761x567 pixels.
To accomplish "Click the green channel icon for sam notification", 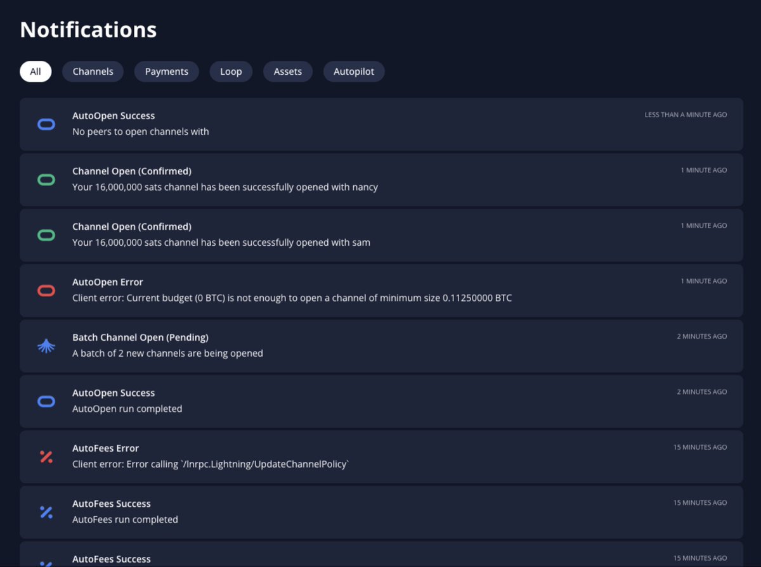I will pos(46,235).
